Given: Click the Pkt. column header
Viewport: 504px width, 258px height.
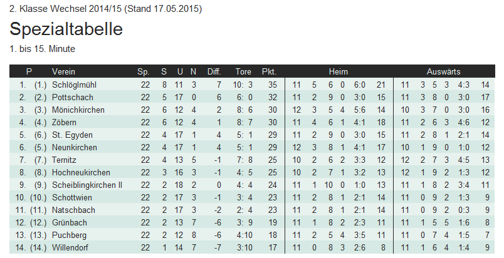Looking at the screenshot, I should tap(269, 71).
